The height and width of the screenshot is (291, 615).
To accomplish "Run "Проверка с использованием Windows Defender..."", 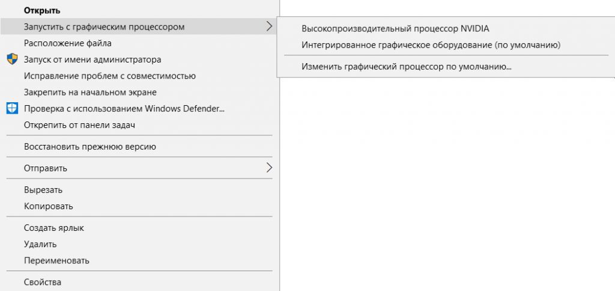I will (x=124, y=108).
